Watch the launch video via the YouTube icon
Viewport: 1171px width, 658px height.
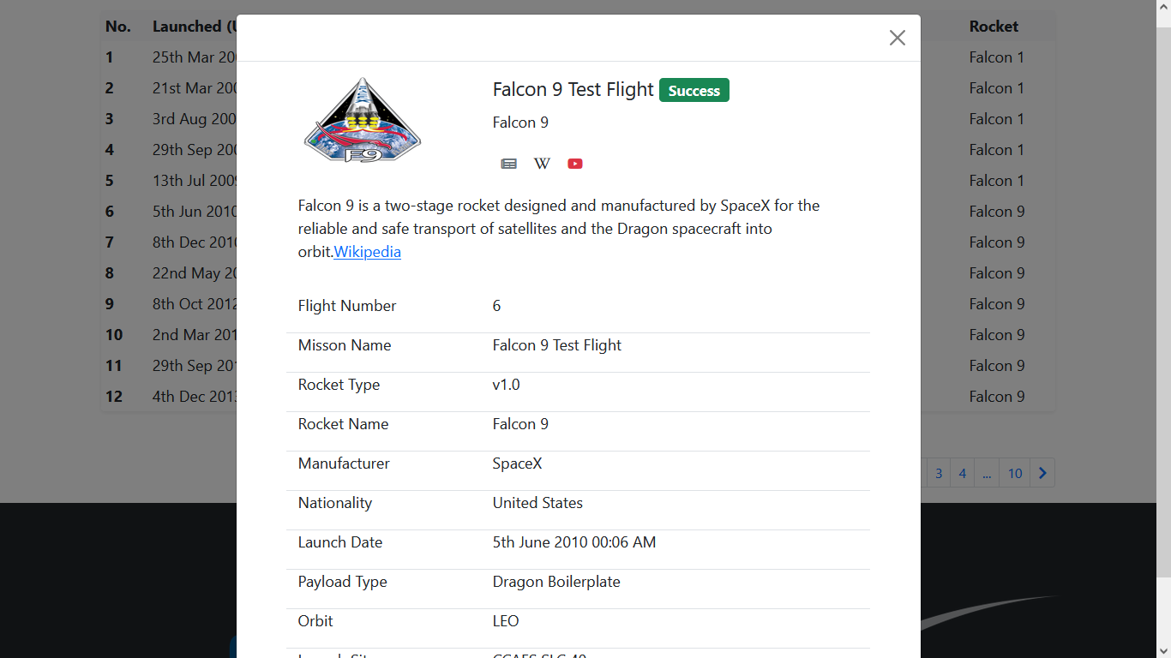pyautogui.click(x=575, y=164)
